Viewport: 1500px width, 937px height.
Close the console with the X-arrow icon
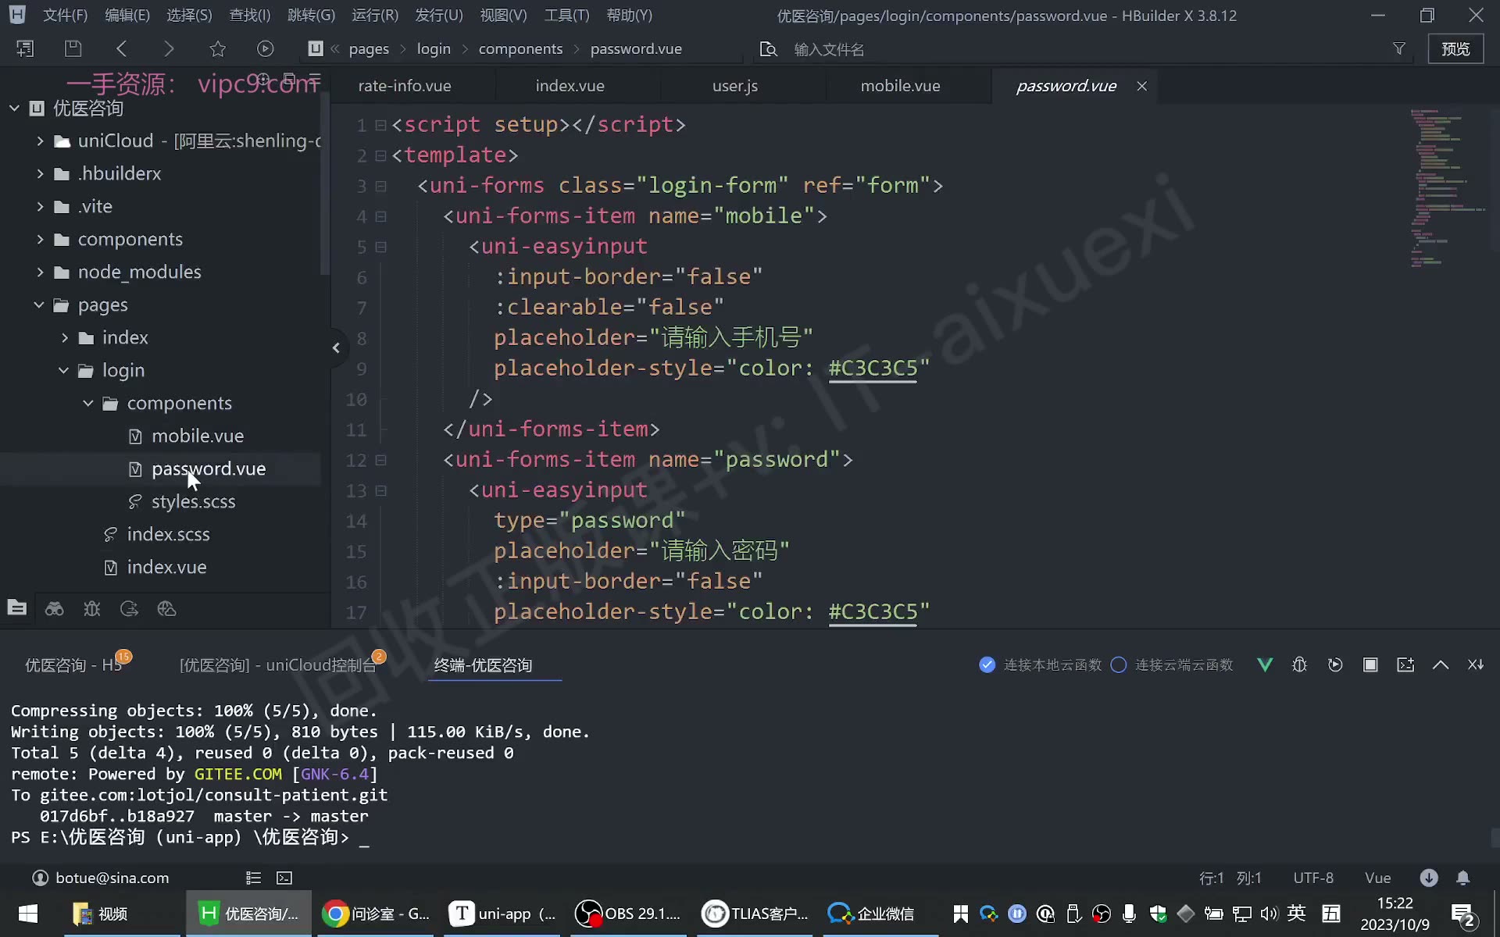tap(1476, 664)
